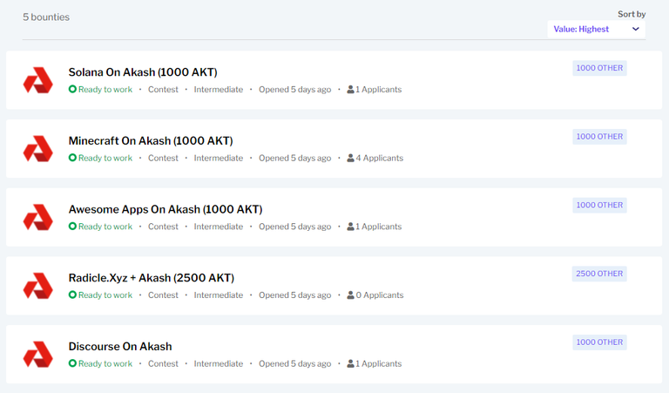Viewport: 669px width, 393px height.
Task: Click the 1000 OTHER badge for Minecraft On Akash
Action: pos(599,137)
